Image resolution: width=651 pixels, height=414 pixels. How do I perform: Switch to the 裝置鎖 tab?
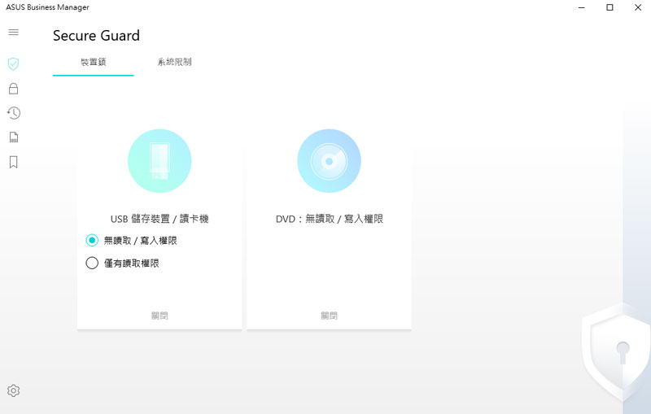click(x=94, y=63)
